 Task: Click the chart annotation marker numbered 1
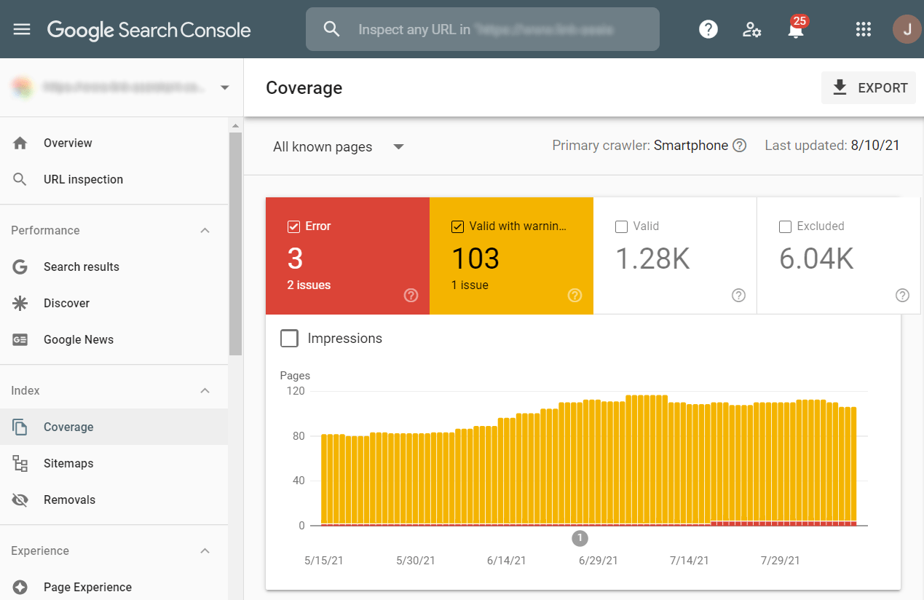(x=580, y=538)
